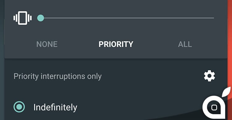Set volume to maximum at slider's right end
Image resolution: width=232 pixels, height=120 pixels.
point(213,18)
